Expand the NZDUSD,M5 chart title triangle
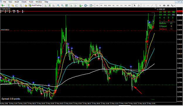 pos(1,9)
